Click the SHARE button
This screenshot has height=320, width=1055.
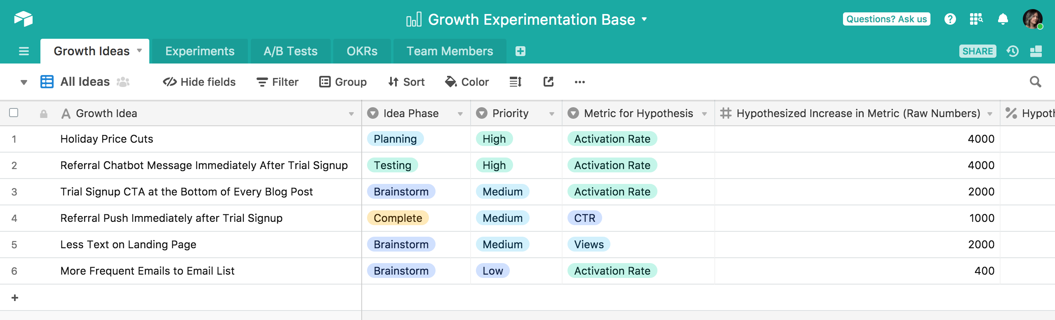click(x=977, y=51)
